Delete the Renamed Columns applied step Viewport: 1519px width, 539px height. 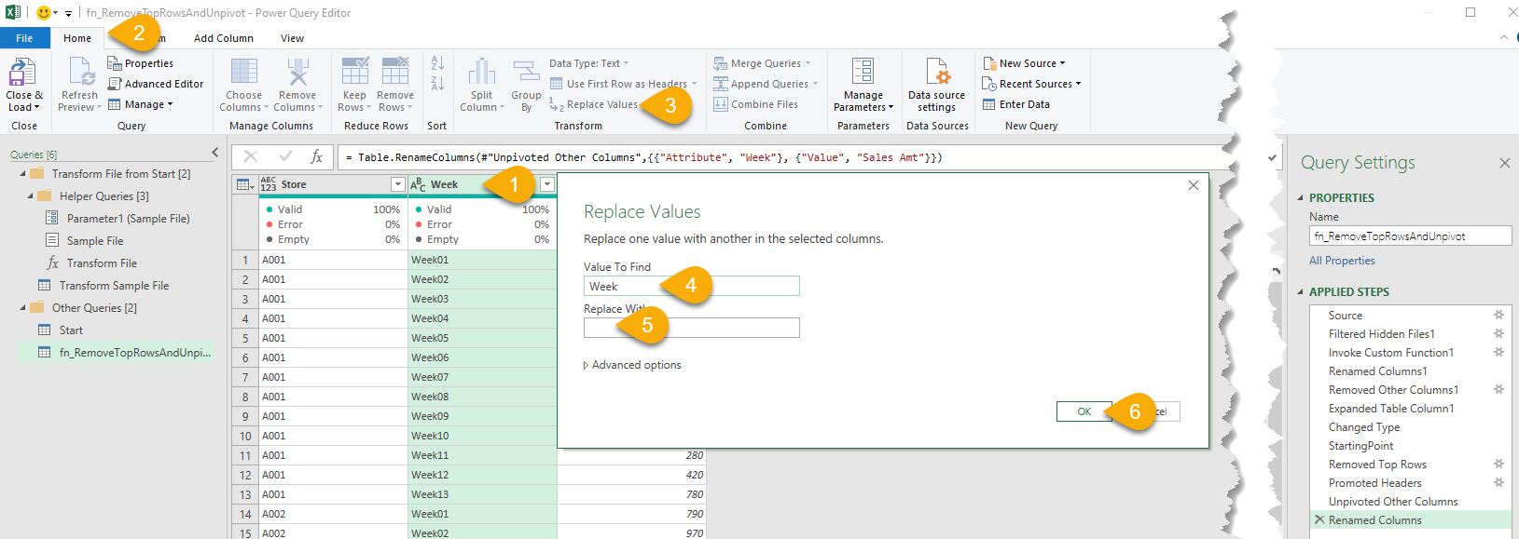click(1319, 520)
